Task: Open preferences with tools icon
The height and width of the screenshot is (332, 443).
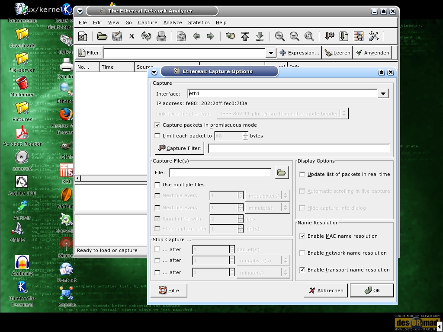Action: coord(373,36)
